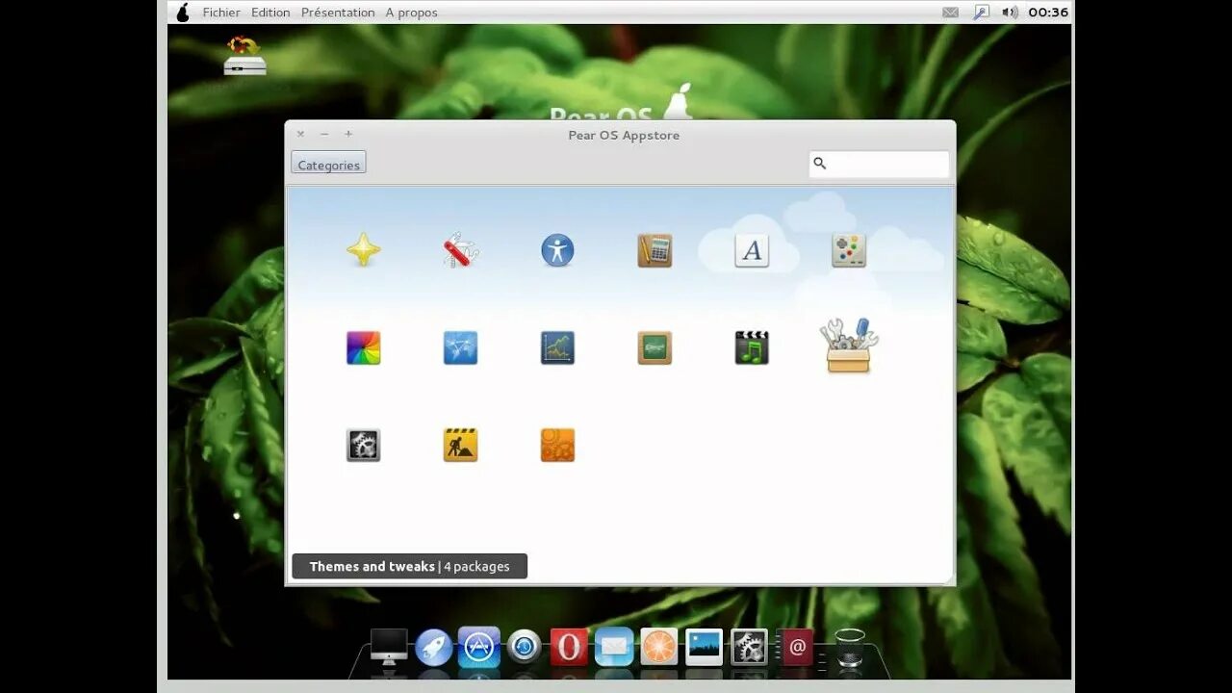The width and height of the screenshot is (1232, 693).
Task: Open the rainbow color wheel graphics category
Action: coord(364,347)
